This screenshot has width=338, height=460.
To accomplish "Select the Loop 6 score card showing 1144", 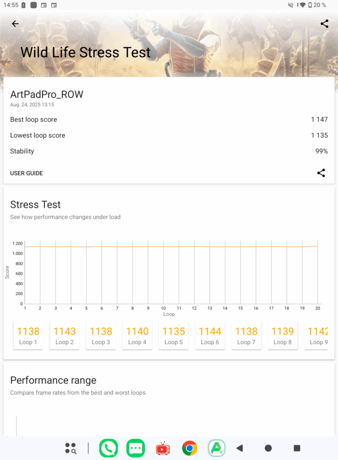I will [x=210, y=335].
